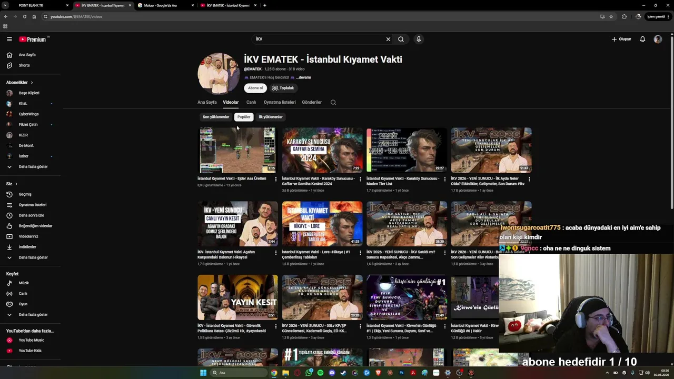
Task: Subscribe with Abone ol button
Action: point(255,88)
